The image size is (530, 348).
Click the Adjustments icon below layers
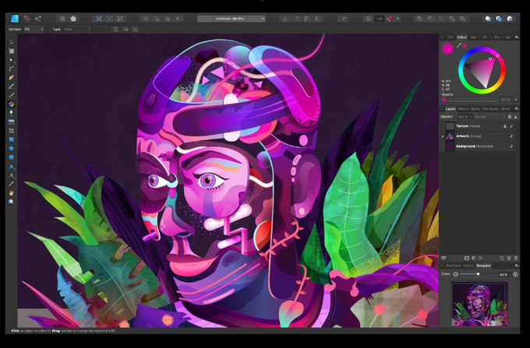pyautogui.click(x=474, y=258)
